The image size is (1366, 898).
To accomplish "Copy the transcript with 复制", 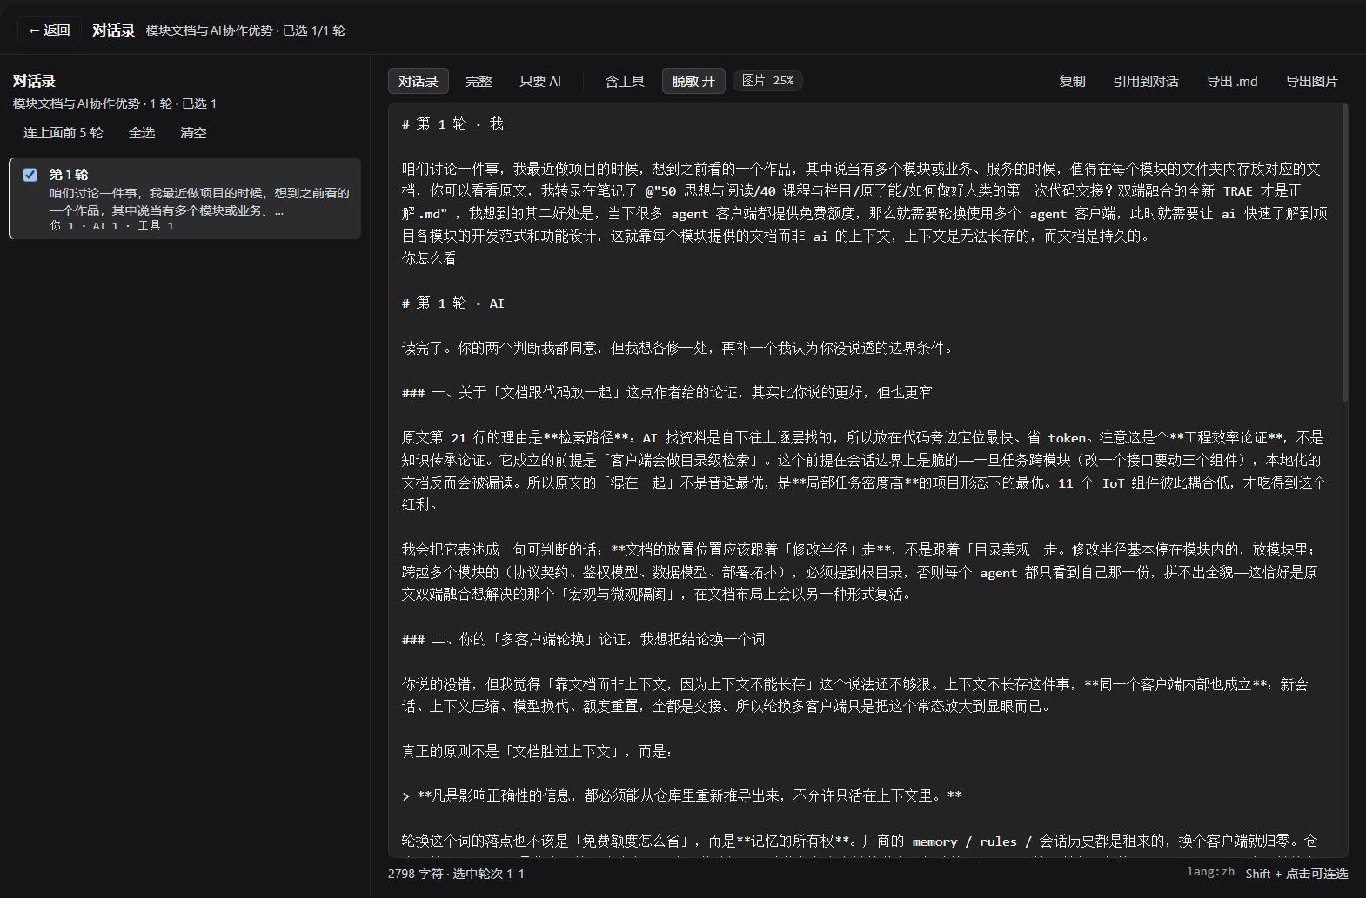I will (x=1072, y=81).
